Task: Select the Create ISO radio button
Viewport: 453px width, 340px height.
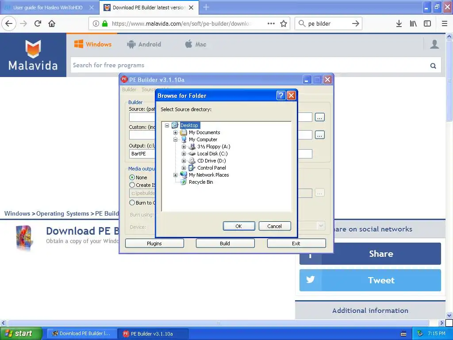Action: 132,185
